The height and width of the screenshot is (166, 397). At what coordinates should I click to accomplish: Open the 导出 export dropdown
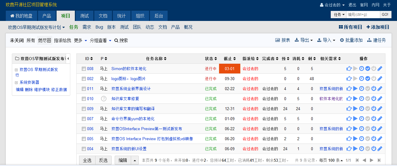pos(304,40)
